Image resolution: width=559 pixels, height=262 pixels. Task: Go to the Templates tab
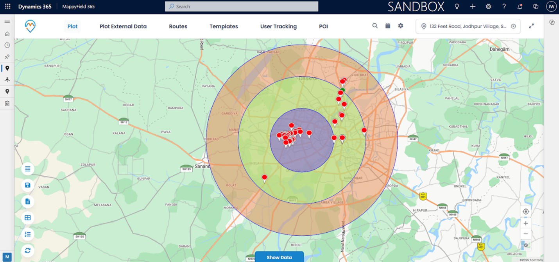(x=224, y=27)
